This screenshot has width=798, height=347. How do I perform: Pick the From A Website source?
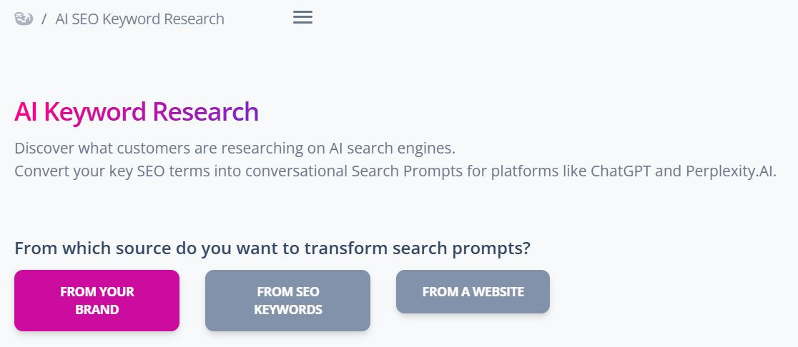click(x=473, y=291)
